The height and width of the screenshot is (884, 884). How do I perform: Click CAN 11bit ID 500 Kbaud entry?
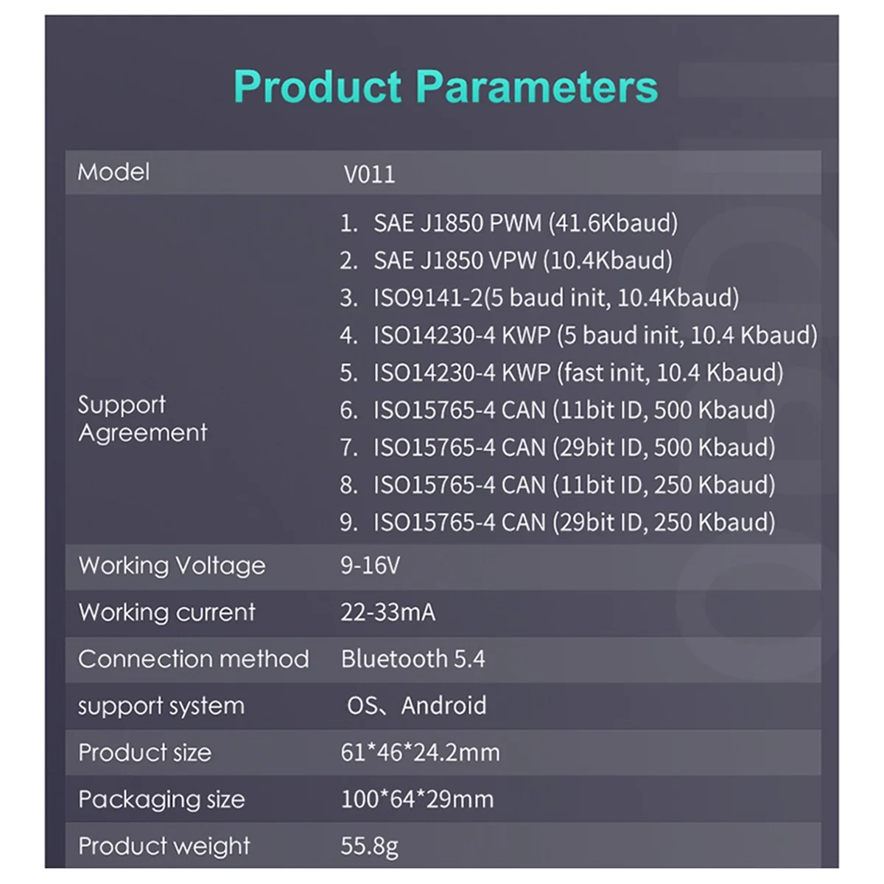point(558,410)
